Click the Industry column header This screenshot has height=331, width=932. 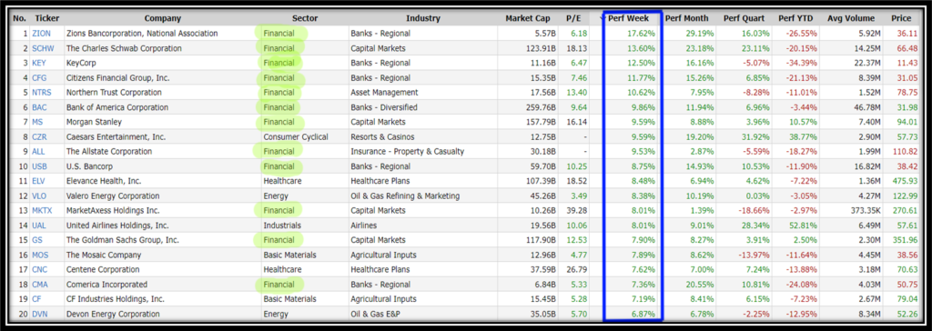coord(423,18)
